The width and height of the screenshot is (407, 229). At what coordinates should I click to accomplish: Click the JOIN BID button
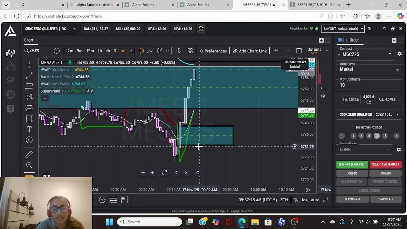point(352,173)
